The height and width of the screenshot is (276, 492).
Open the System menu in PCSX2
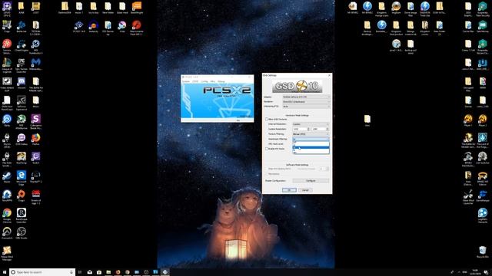tap(186, 81)
